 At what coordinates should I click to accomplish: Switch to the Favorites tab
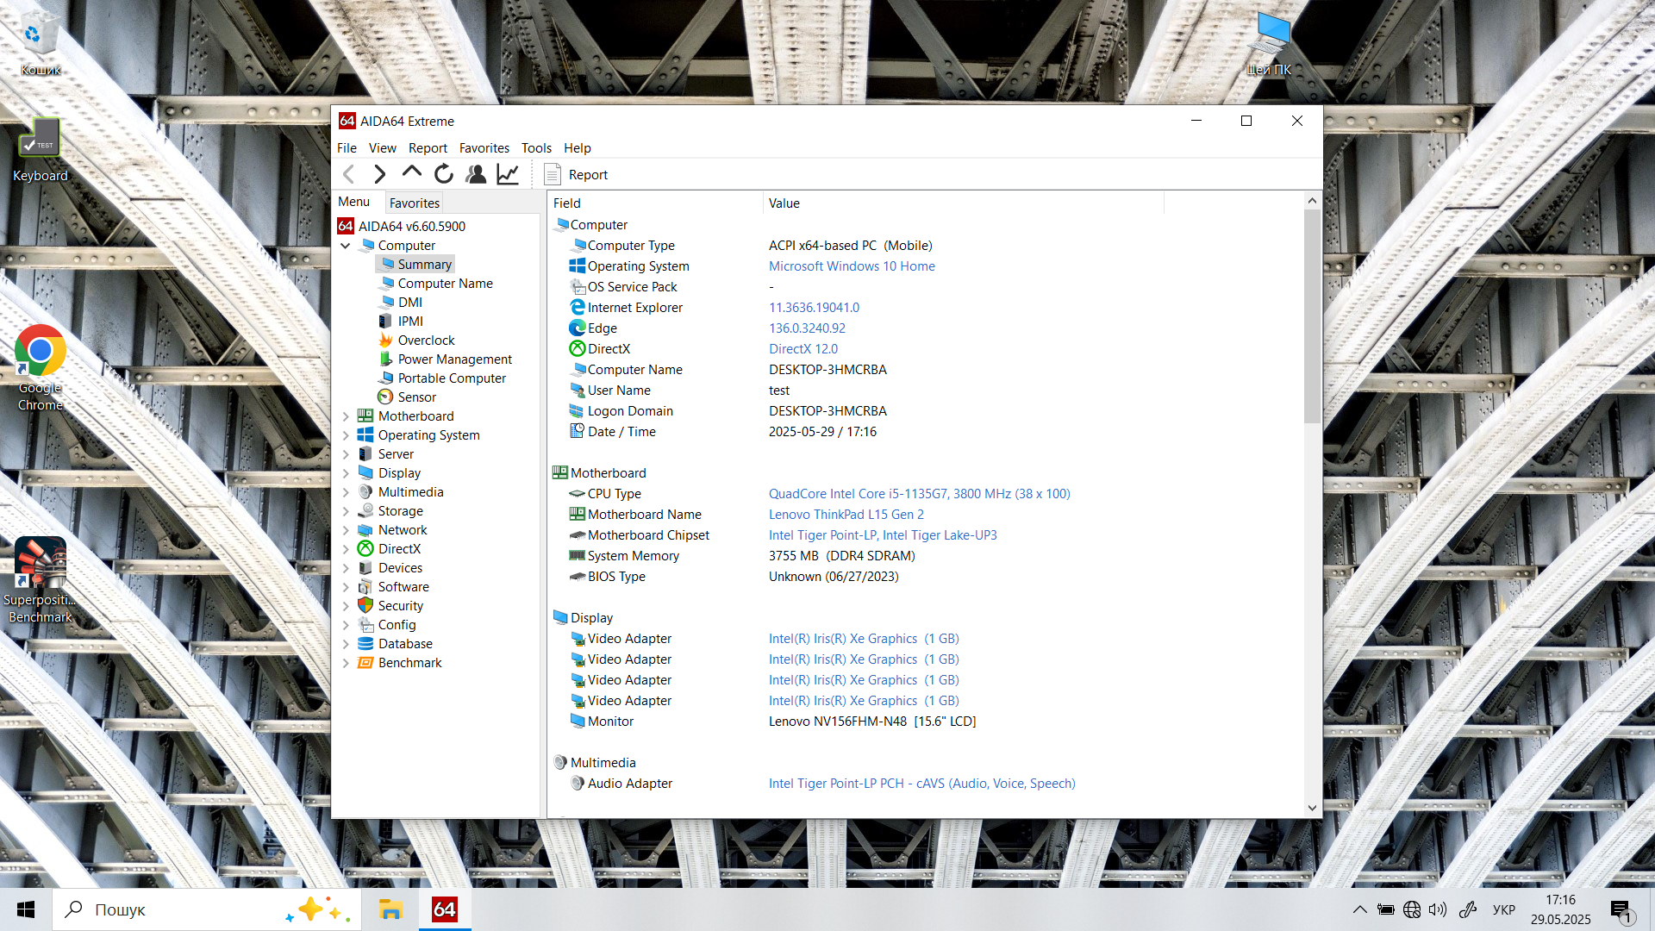tap(414, 203)
